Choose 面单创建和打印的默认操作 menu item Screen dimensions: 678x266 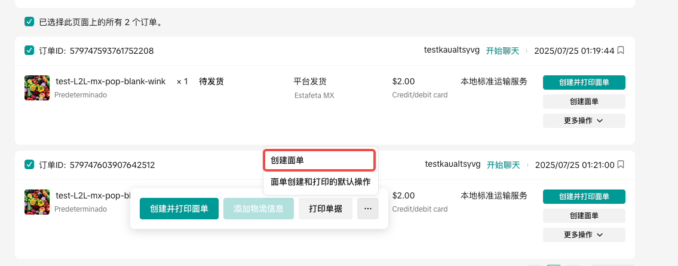(x=320, y=182)
